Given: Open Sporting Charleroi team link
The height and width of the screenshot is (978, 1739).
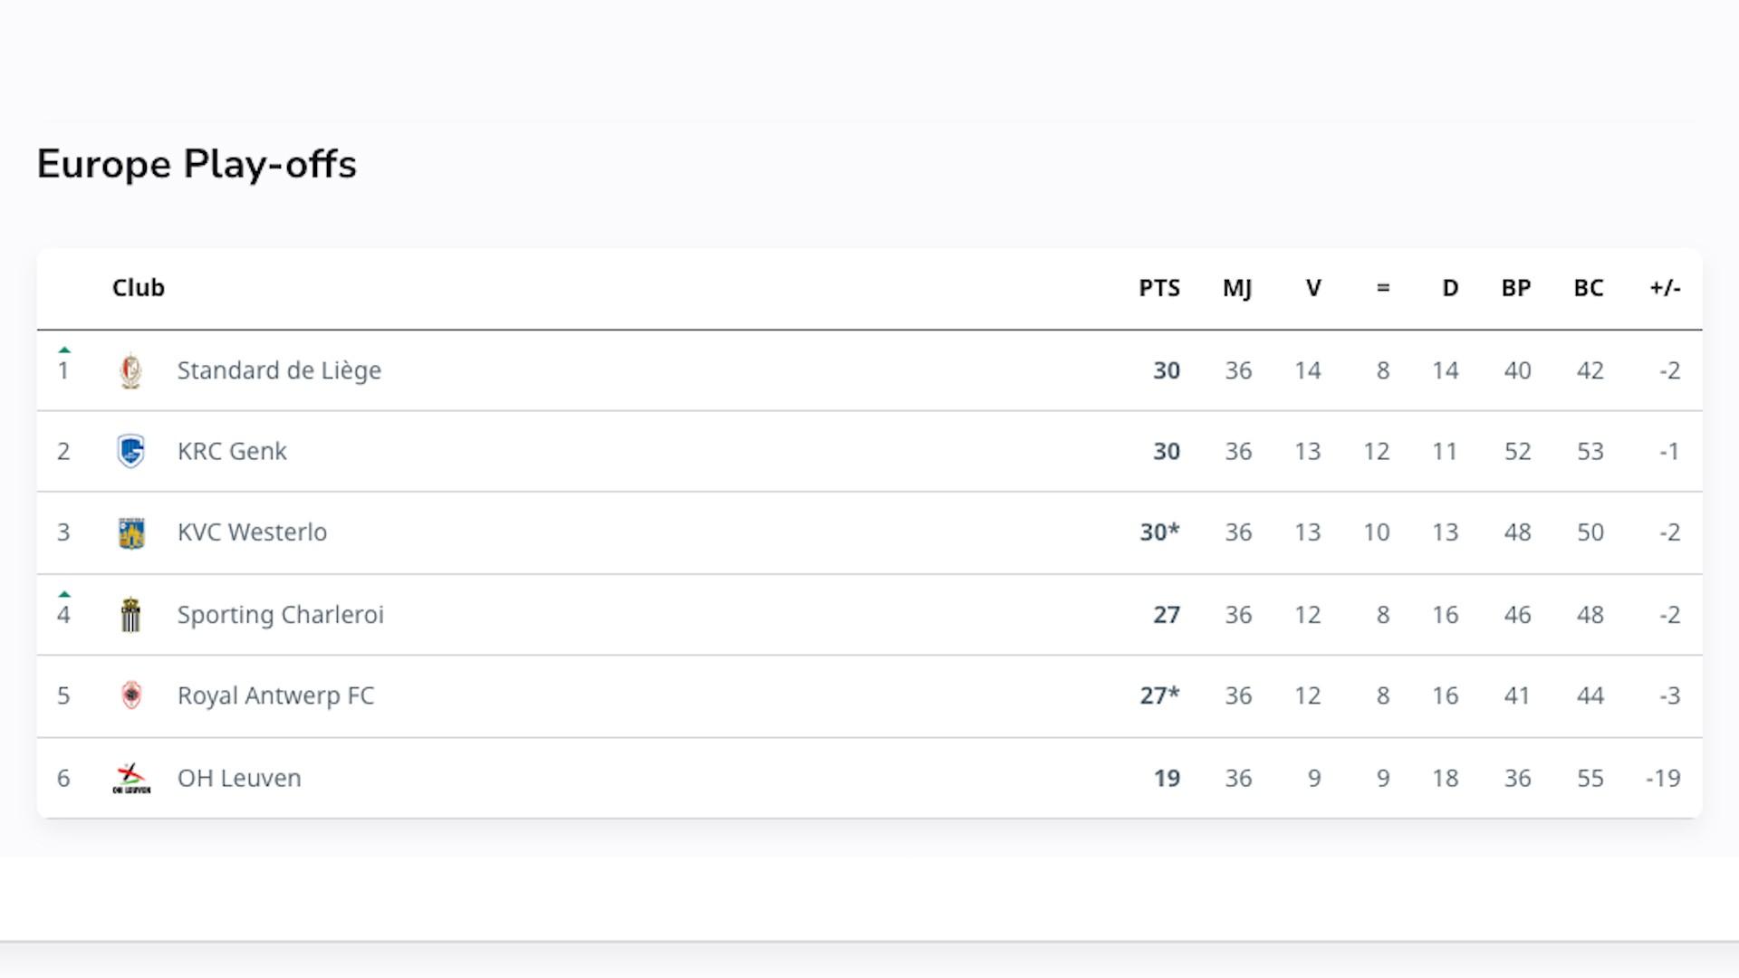Looking at the screenshot, I should 281,614.
